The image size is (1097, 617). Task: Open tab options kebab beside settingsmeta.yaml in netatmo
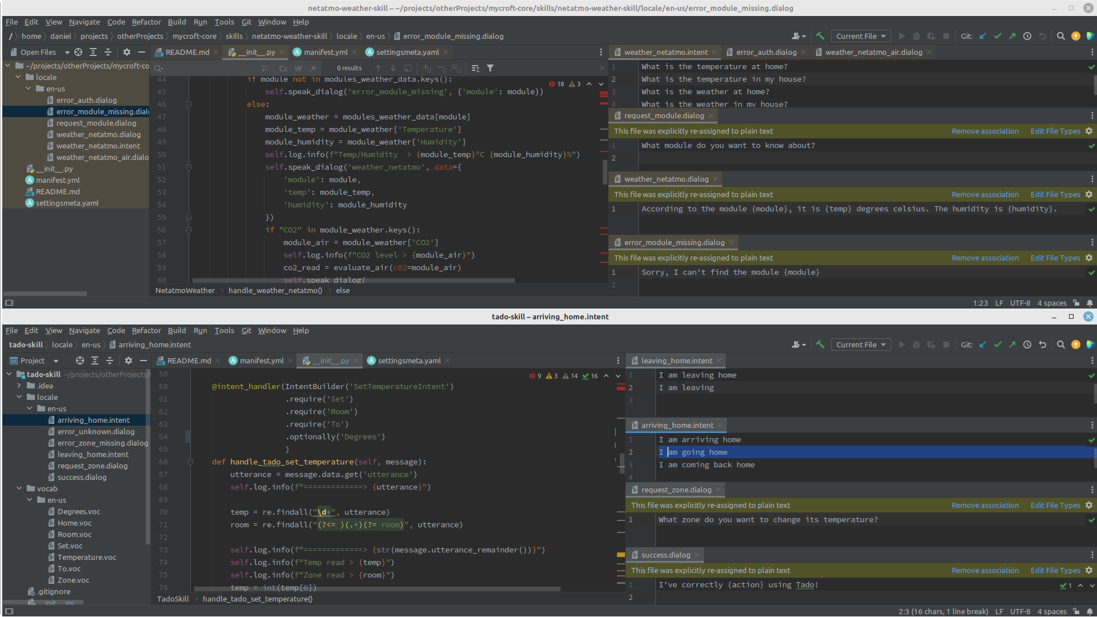601,52
